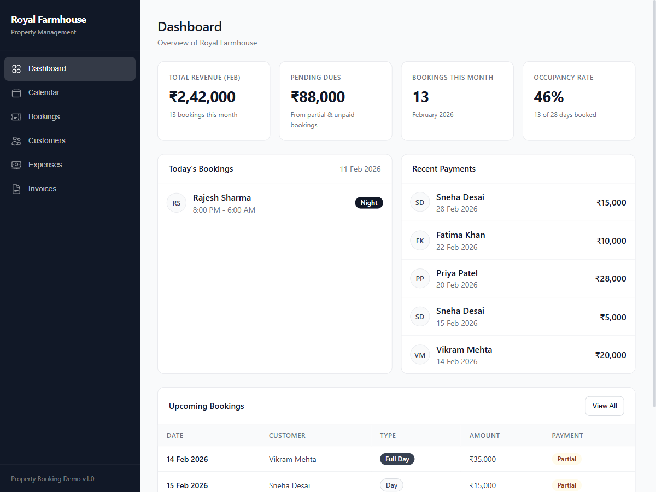This screenshot has height=492, width=656.
Task: Click Property Booking Demo v1.0 footer text
Action: 52,479
